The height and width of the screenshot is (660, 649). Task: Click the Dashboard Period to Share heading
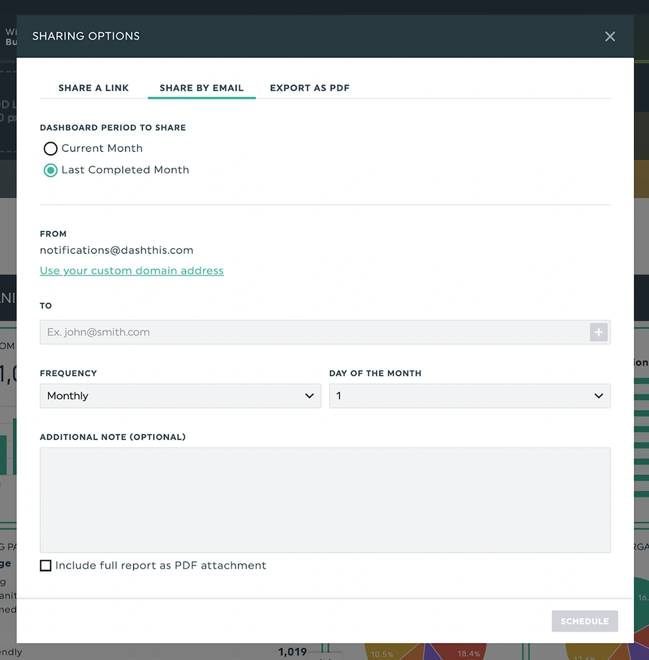coord(112,127)
